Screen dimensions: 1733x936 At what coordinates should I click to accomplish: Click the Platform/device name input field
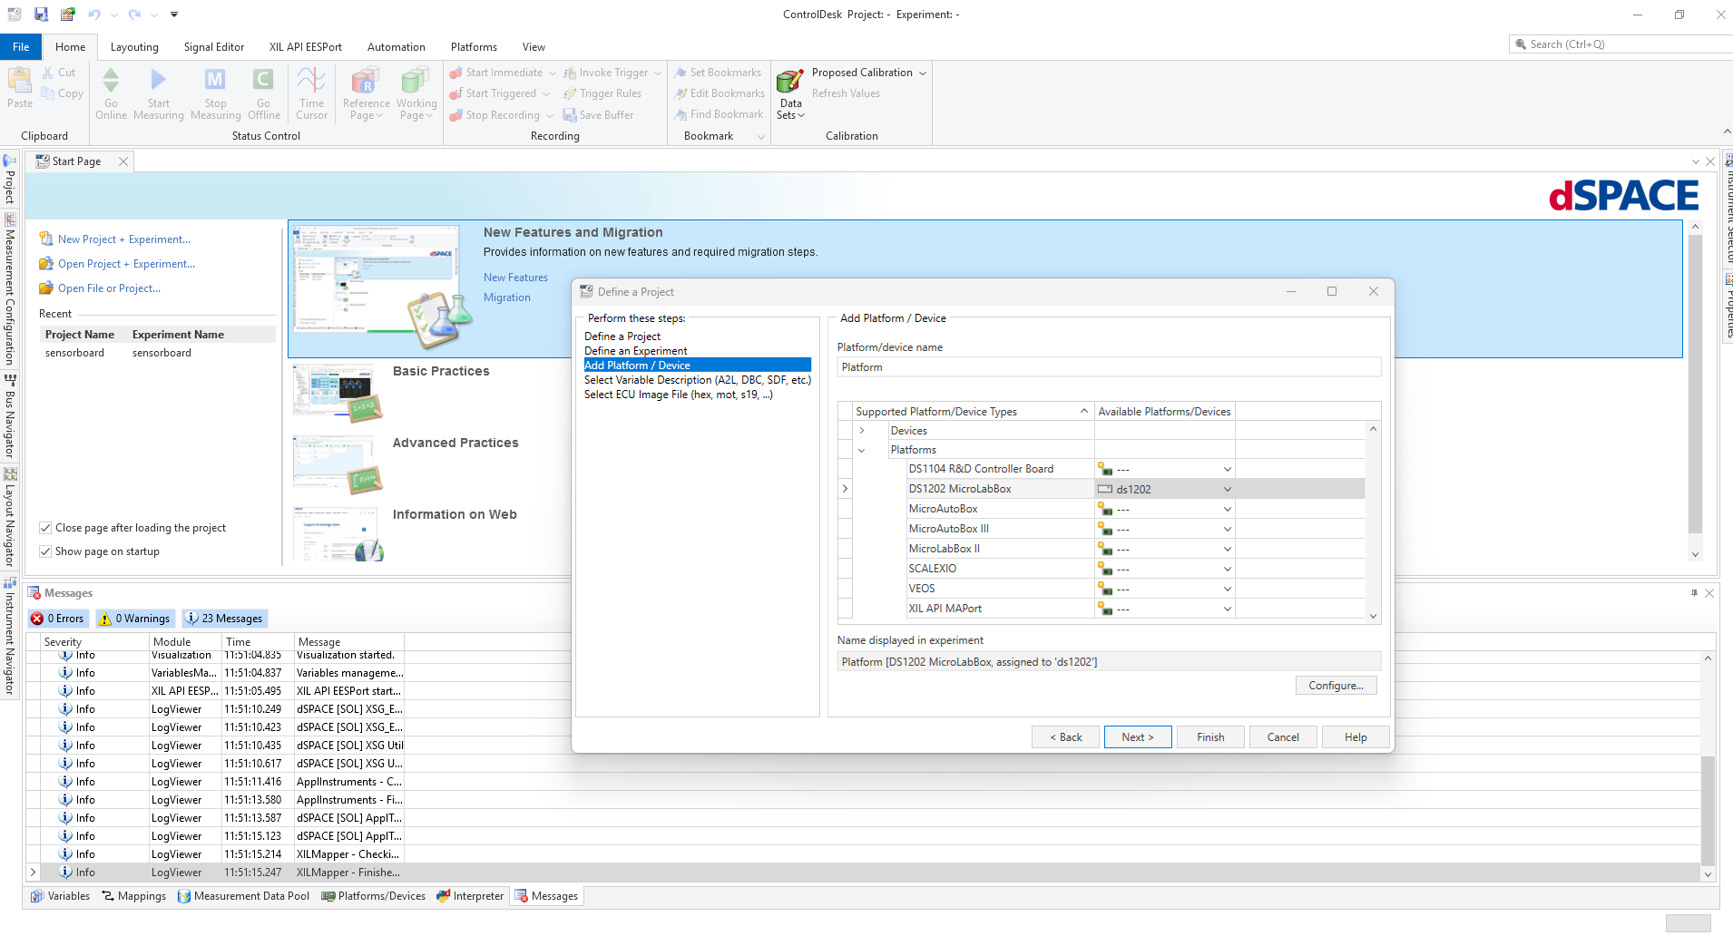pos(1108,367)
